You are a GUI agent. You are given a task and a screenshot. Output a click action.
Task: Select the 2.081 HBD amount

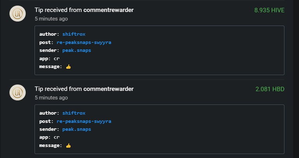(x=270, y=89)
